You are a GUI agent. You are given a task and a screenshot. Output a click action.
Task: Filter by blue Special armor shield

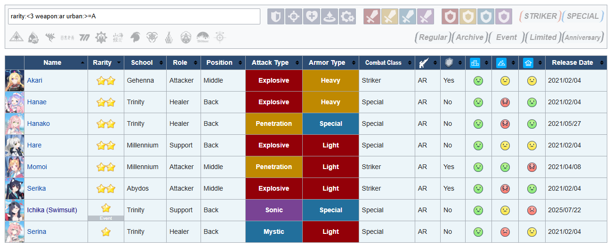[x=486, y=16]
